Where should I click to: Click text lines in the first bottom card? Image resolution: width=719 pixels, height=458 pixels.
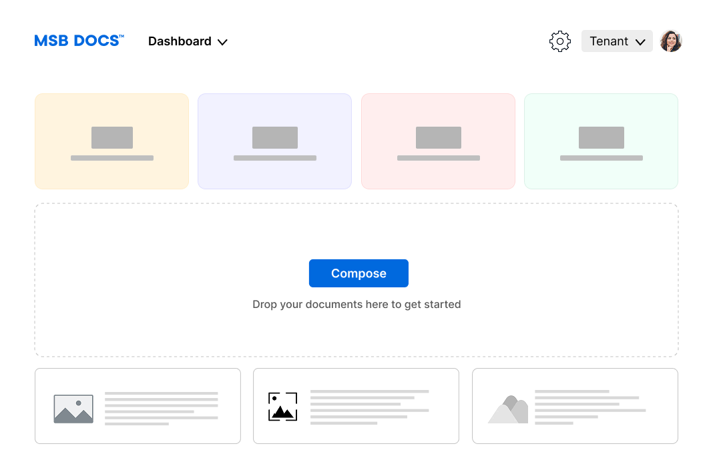[161, 408]
